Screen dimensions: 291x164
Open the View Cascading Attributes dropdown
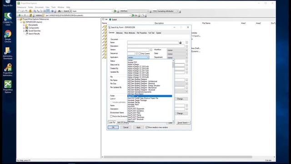168,11
